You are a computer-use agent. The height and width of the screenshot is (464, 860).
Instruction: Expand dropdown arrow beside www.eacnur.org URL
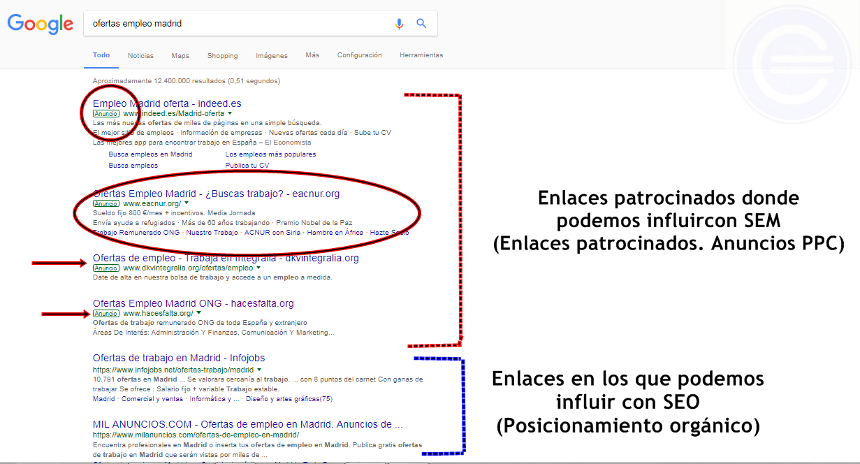(187, 203)
